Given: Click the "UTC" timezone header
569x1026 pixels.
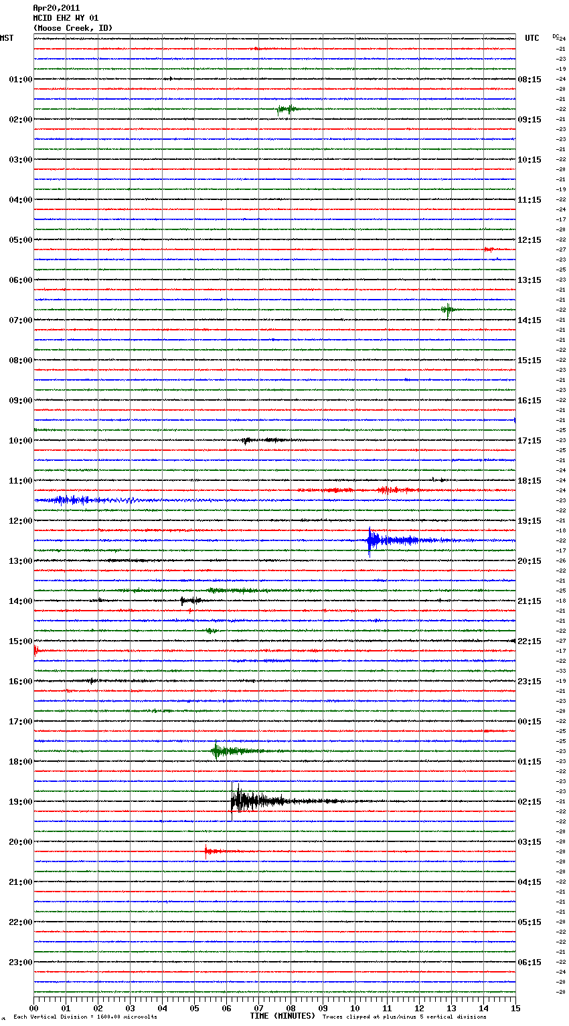Looking at the screenshot, I should 532,38.
